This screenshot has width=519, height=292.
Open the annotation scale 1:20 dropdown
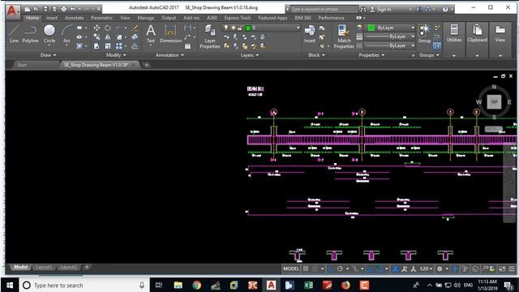tap(426, 268)
